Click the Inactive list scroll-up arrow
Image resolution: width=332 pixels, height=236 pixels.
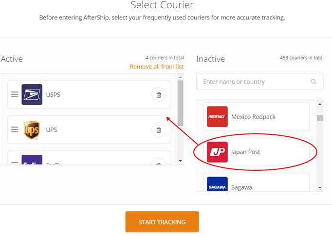tap(320, 104)
